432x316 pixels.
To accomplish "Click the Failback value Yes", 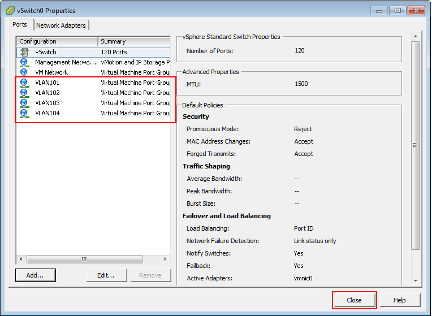I will [299, 266].
